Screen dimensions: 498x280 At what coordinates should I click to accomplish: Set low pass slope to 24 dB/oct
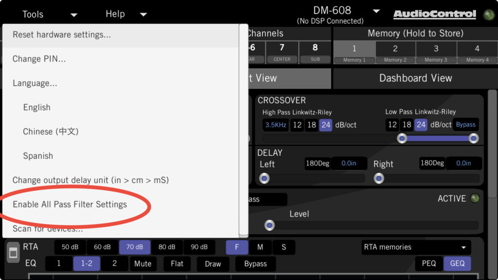click(x=421, y=125)
